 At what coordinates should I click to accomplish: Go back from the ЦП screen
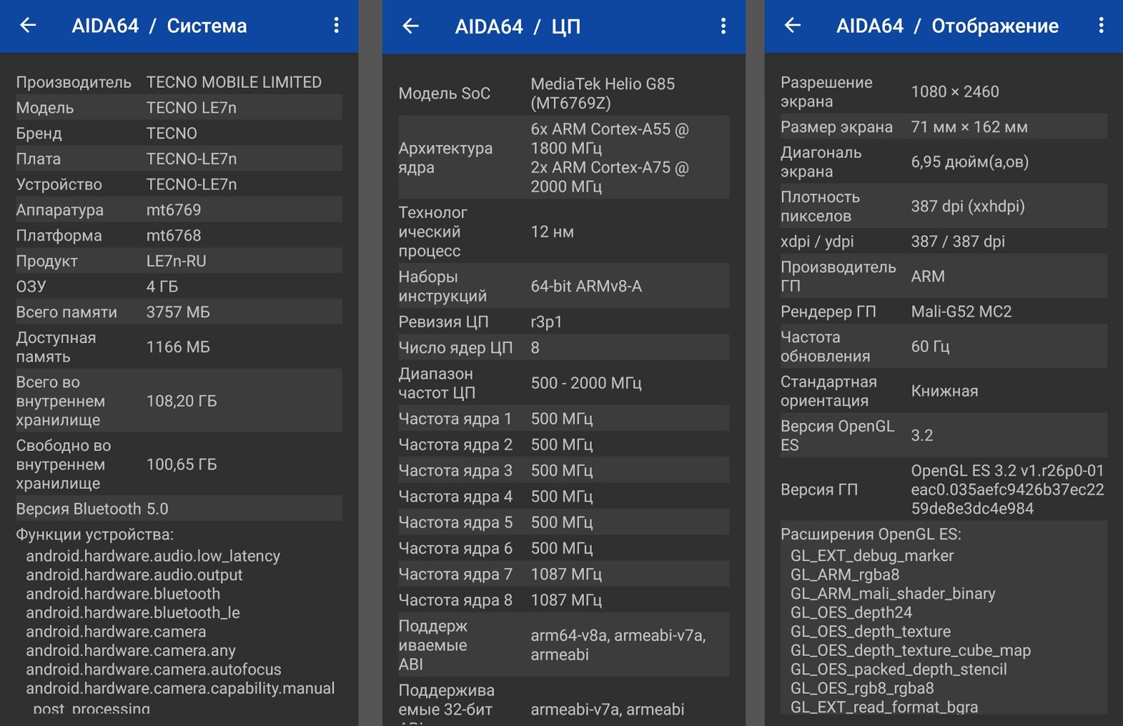411,27
